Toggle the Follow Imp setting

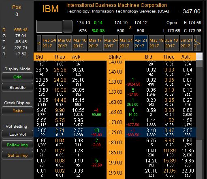[17, 145]
